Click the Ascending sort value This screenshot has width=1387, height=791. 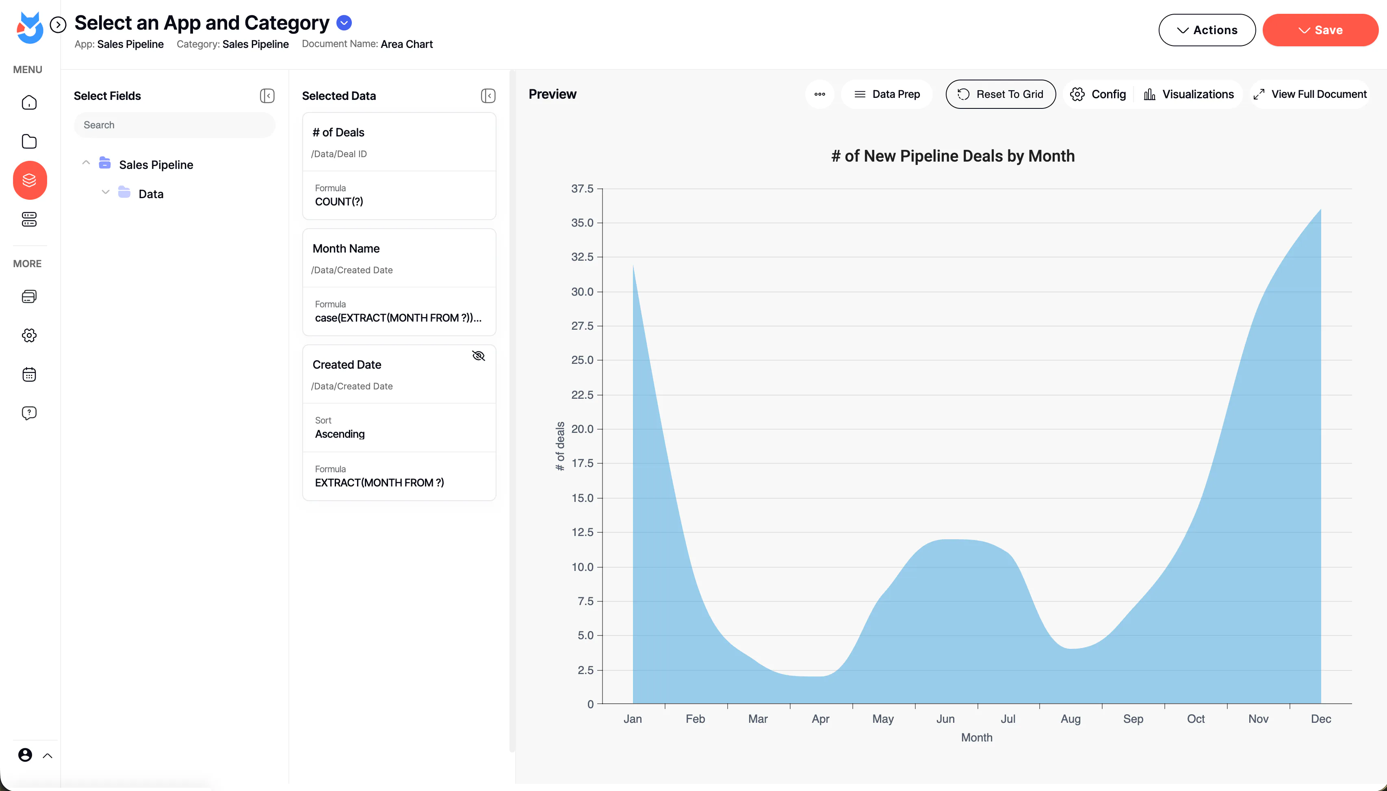point(340,434)
